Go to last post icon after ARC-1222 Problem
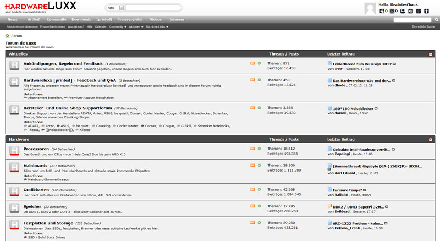This screenshot has height=241, width=440. (x=386, y=223)
